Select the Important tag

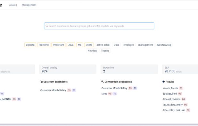tap(58, 45)
